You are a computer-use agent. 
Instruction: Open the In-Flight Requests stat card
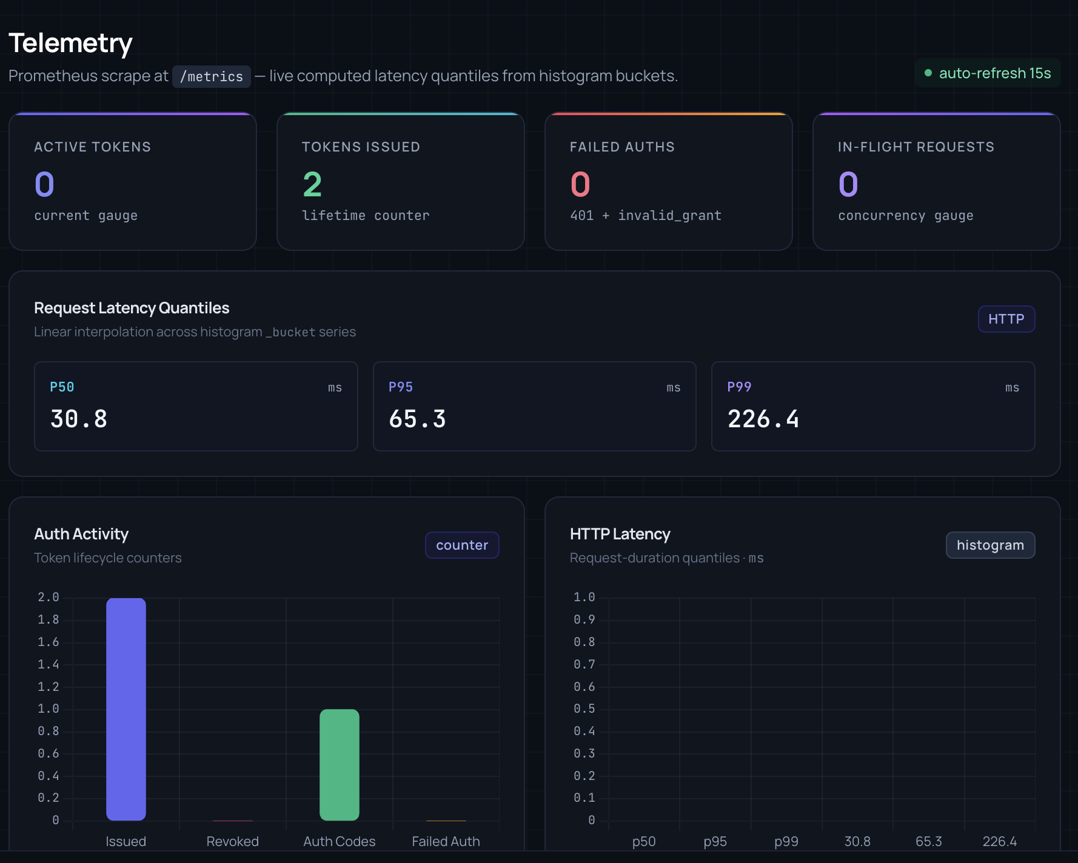click(936, 181)
